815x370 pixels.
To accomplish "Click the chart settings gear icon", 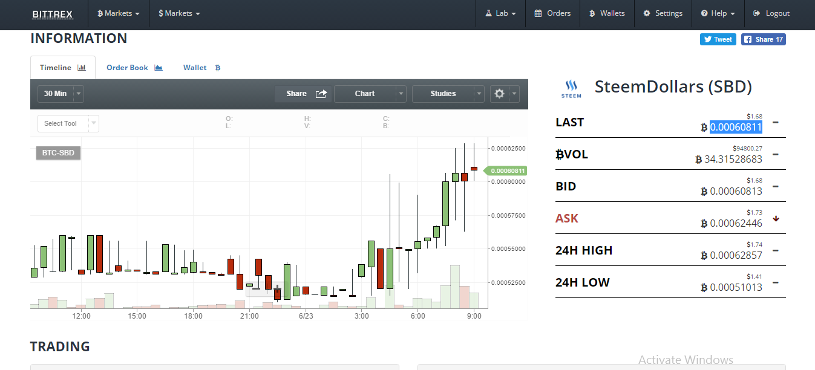I will click(499, 94).
